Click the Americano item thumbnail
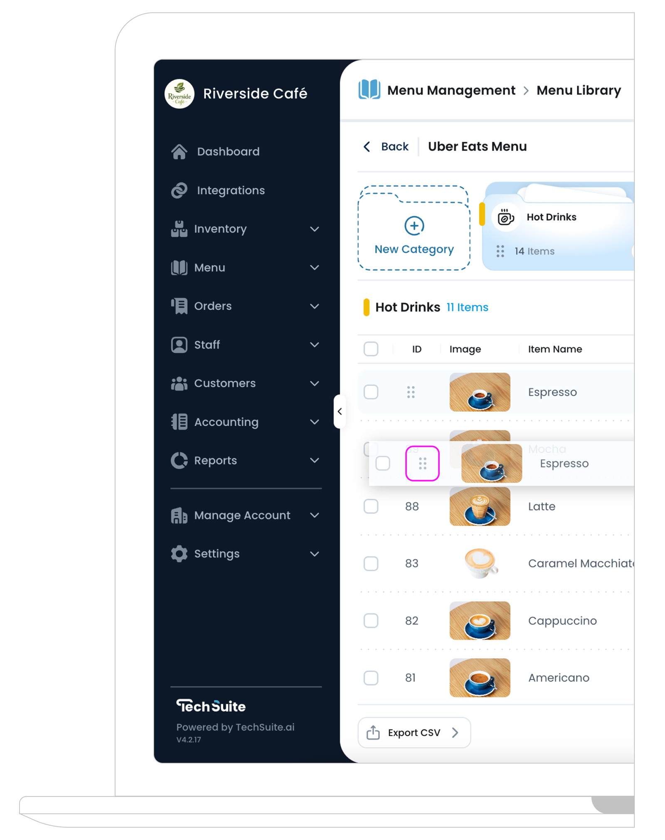This screenshot has width=665, height=840. pyautogui.click(x=480, y=677)
